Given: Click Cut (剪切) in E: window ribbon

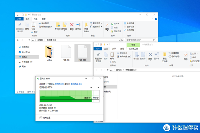Looking at the screenshot, I should tap(34, 32).
